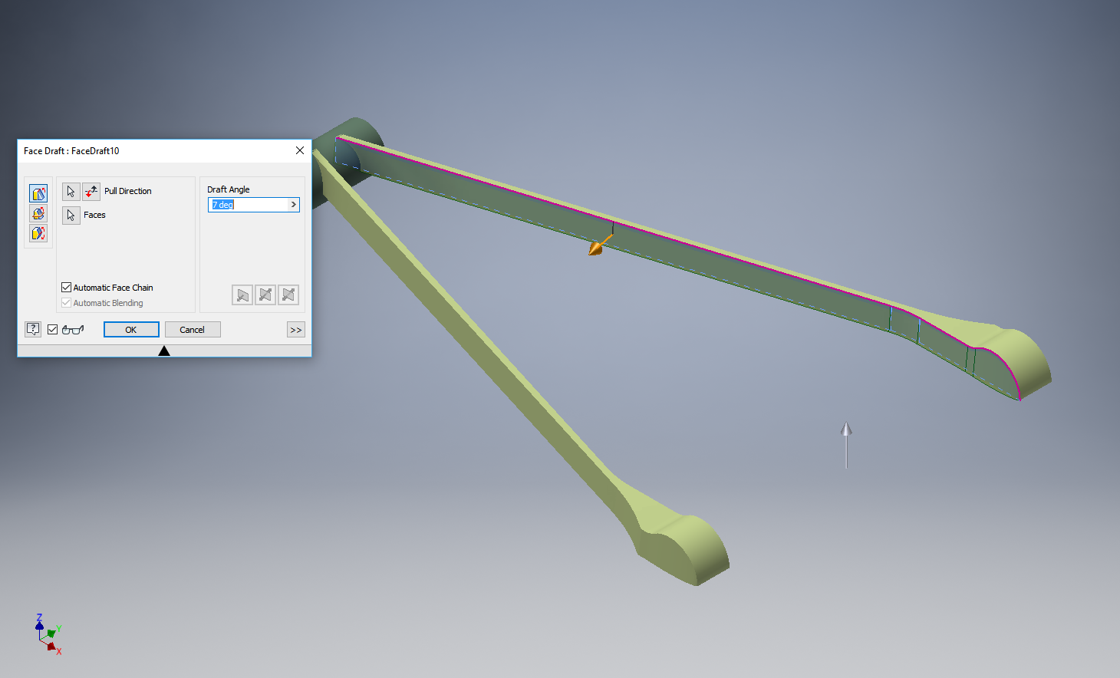The height and width of the screenshot is (678, 1120).
Task: Select the Fixed Edge draft type icon
Action: (x=38, y=193)
